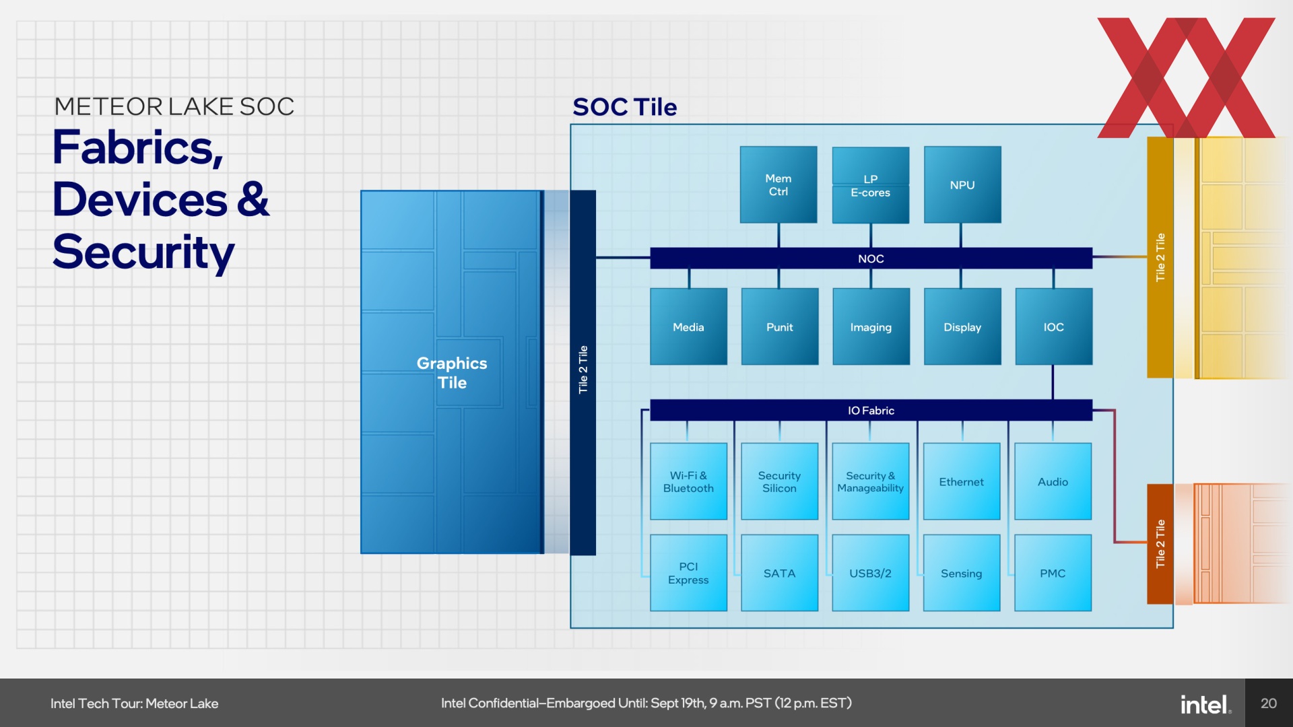Click the dark navy Tile 2 Tile bar
The width and height of the screenshot is (1293, 727).
tap(583, 372)
